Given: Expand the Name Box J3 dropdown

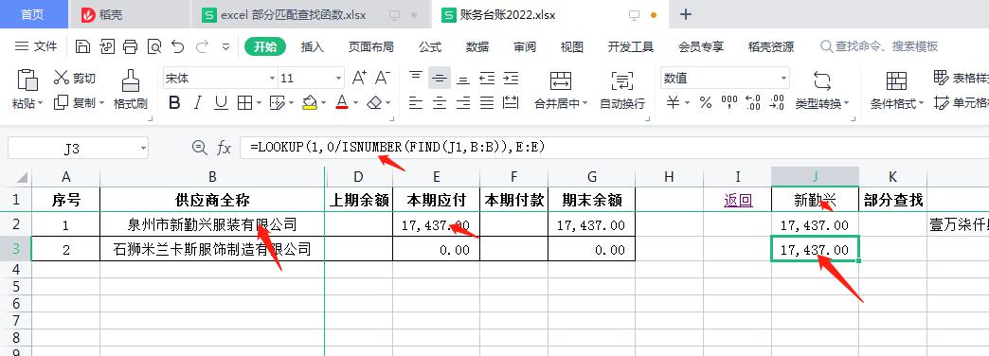Looking at the screenshot, I should 144,149.
